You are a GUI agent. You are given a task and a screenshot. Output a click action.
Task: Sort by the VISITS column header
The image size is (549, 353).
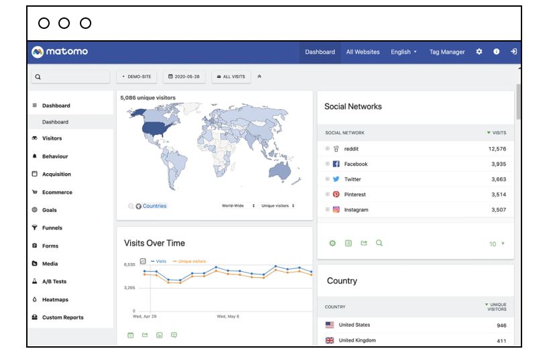497,133
